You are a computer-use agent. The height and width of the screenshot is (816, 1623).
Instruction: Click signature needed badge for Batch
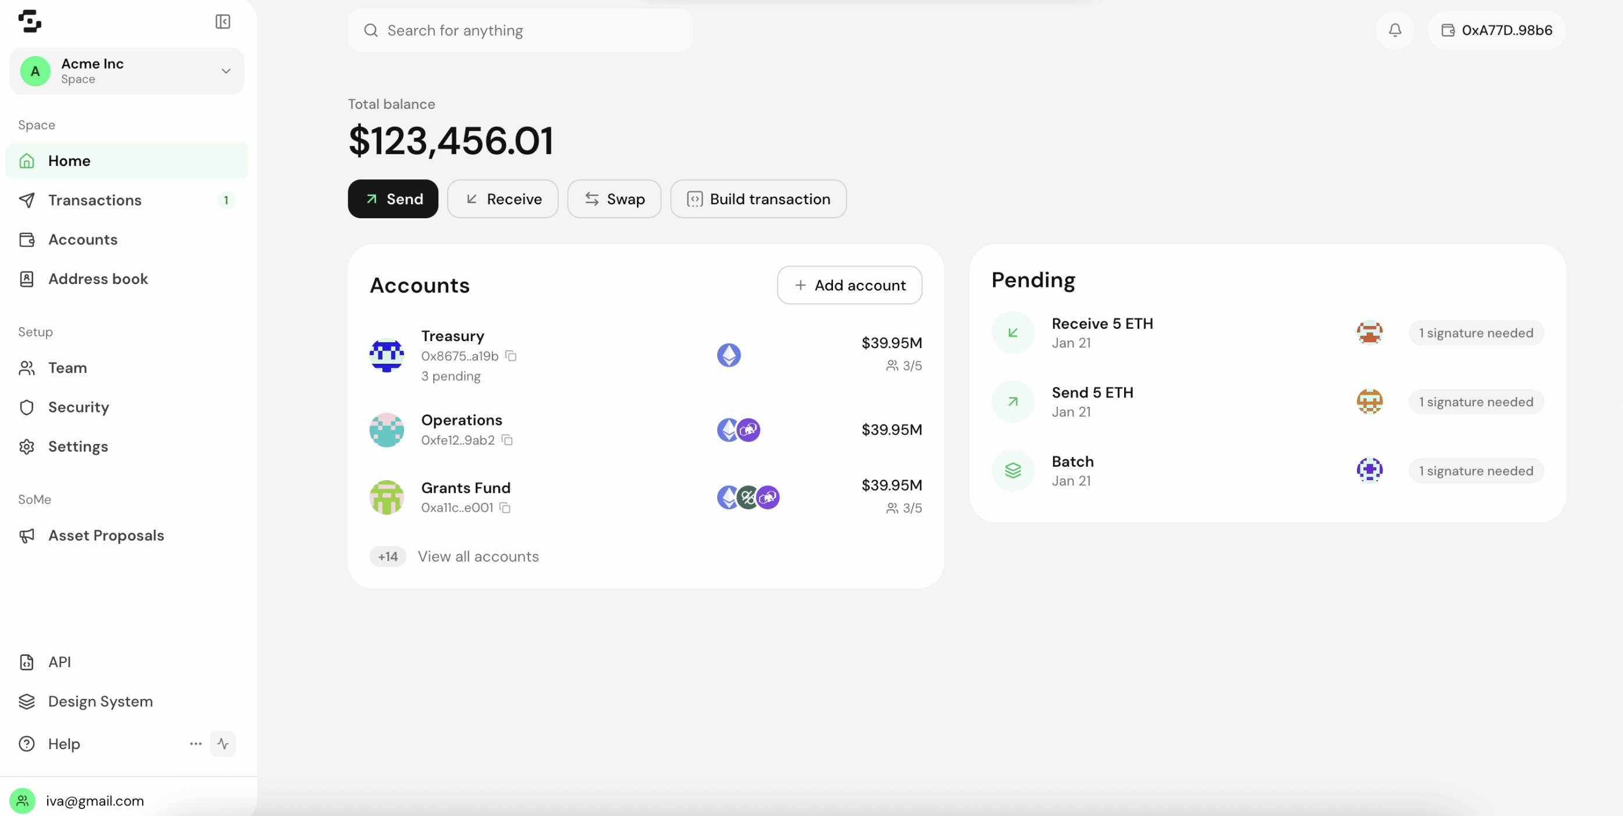click(1476, 471)
